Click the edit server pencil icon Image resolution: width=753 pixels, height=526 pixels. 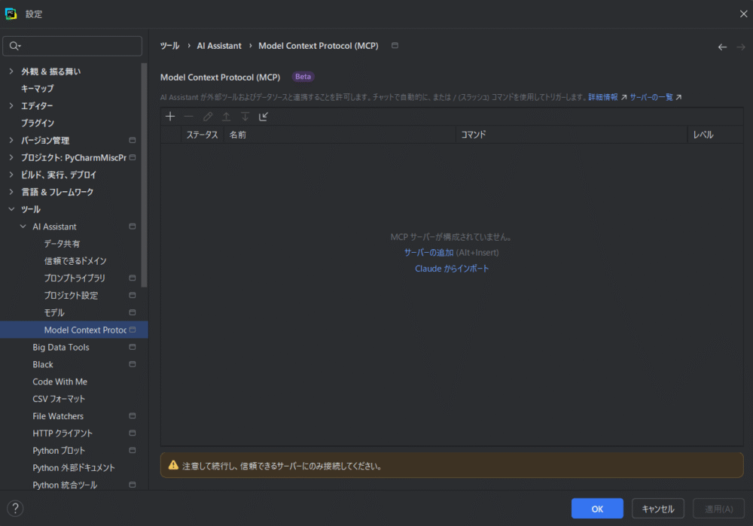(x=208, y=117)
